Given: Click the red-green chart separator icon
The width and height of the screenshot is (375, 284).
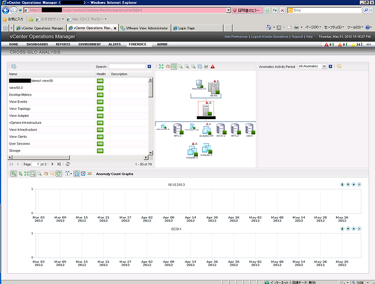Looking at the screenshot, I should 90,174.
